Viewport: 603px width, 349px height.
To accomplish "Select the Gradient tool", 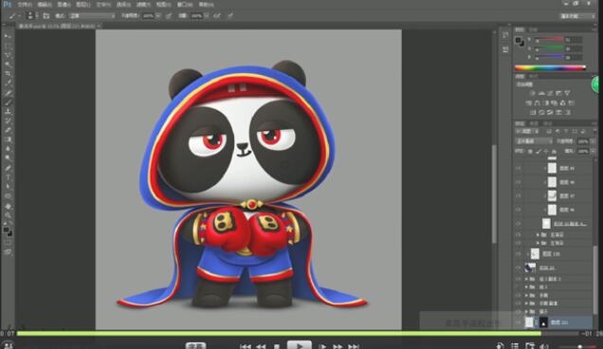I will 8,139.
